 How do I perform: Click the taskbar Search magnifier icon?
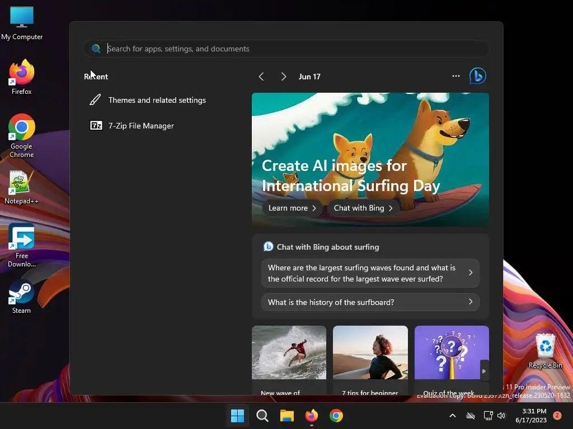262,416
